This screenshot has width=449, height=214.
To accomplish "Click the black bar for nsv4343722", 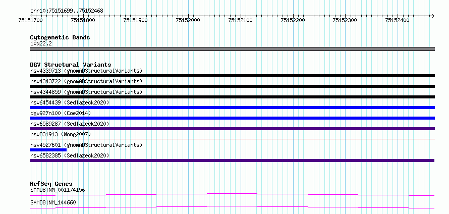I will [232, 86].
